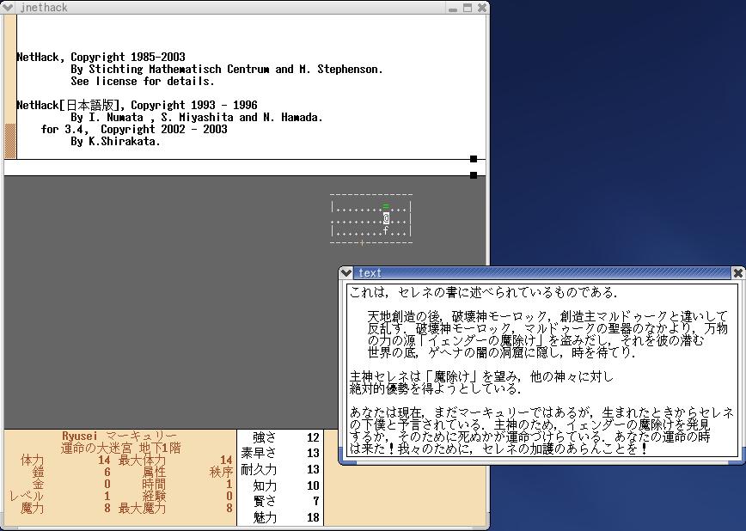Click the 鎧 armor class label
Screen dimensions: 746x531
tap(38, 472)
